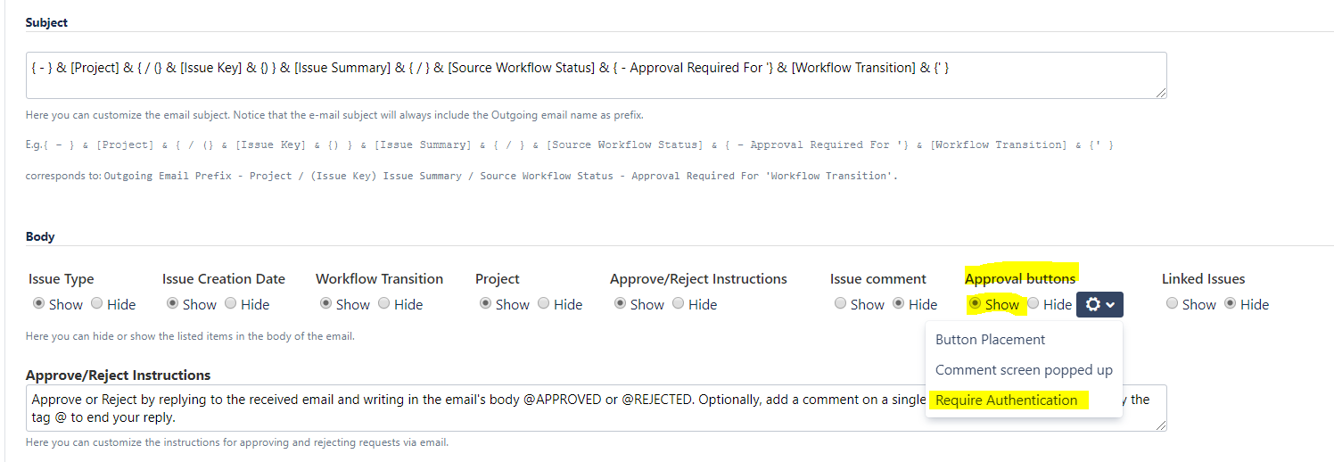Select Show for Approval buttons
Image resolution: width=1334 pixels, height=462 pixels.
[976, 304]
